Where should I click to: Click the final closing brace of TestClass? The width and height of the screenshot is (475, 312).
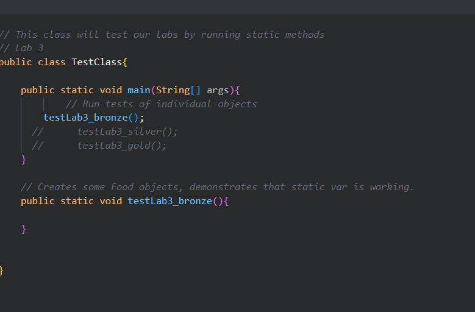point(1,271)
